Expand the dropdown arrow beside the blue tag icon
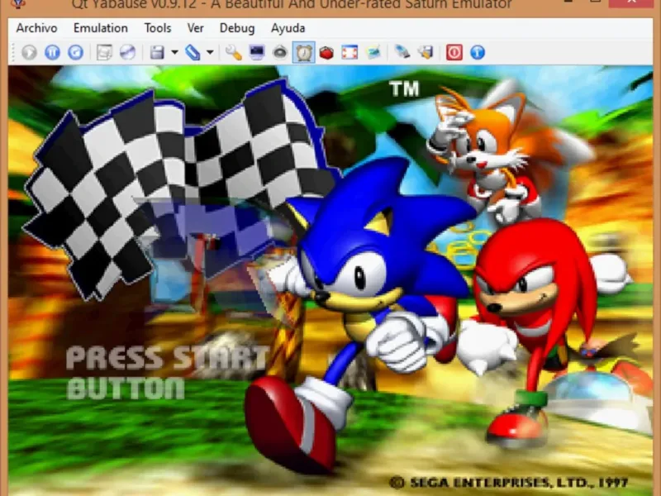This screenshot has width=661, height=496. pos(210,52)
